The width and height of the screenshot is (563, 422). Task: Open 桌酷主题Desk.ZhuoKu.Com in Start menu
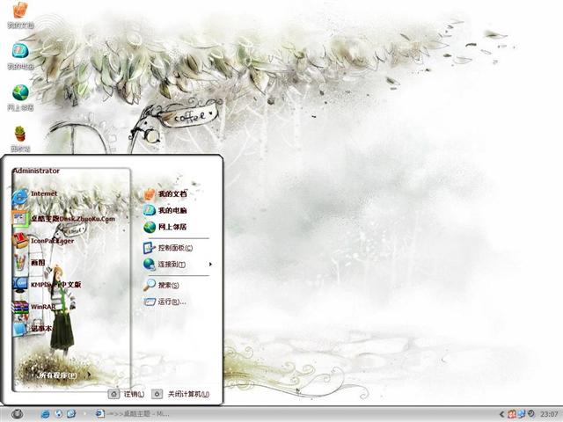coord(64,218)
